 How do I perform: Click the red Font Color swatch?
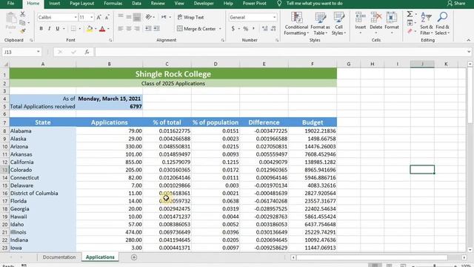click(102, 29)
